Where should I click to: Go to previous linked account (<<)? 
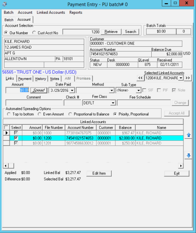[140, 78]
